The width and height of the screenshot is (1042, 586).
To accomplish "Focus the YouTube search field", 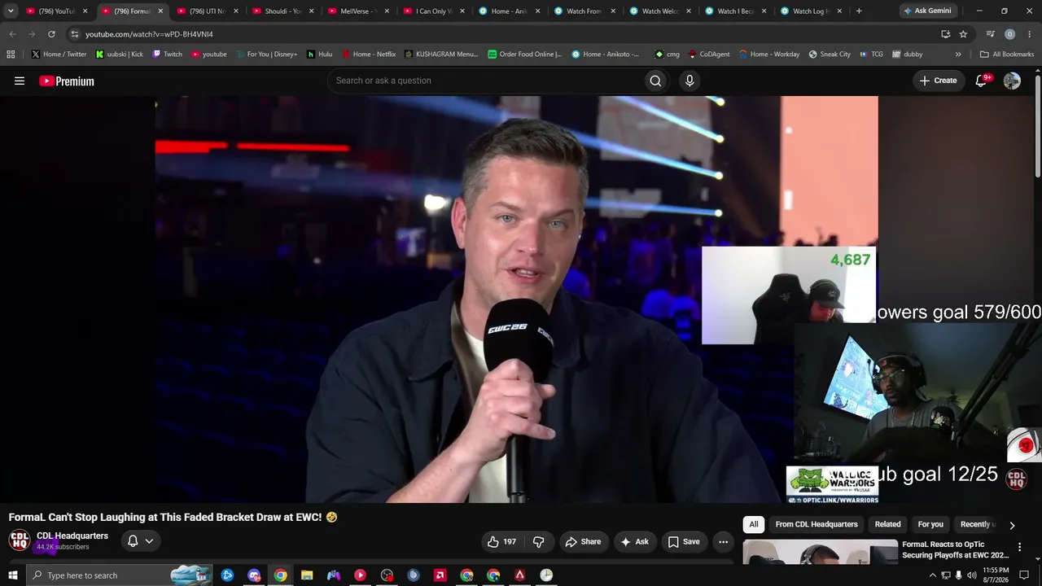I will [484, 81].
